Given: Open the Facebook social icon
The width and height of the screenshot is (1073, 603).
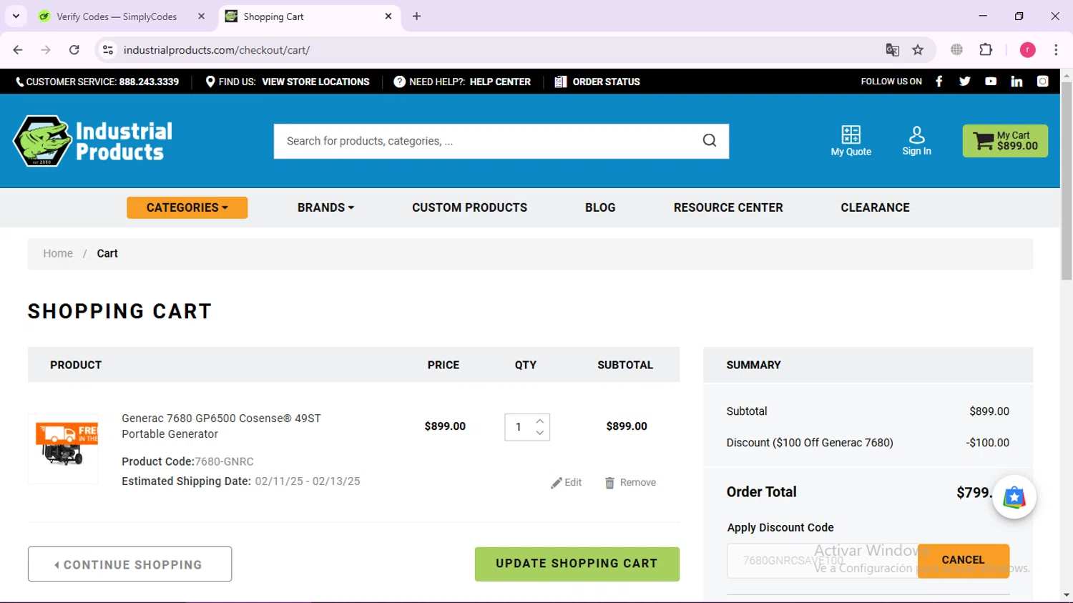Looking at the screenshot, I should (939, 82).
